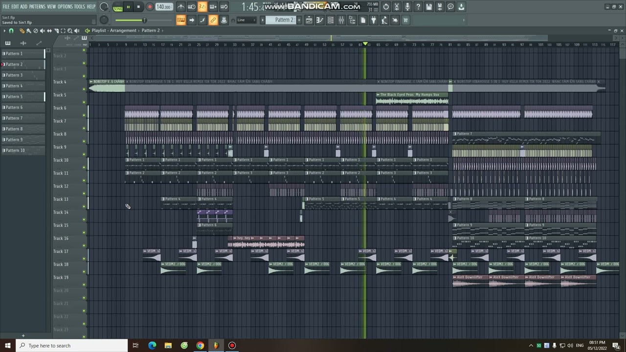Viewport: 626px width, 352px height.
Task: Enable the playlist snap magnet icon
Action: point(11,30)
